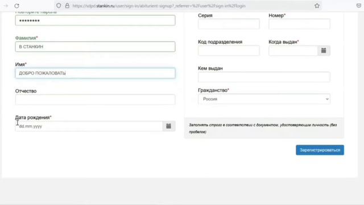
Task: Click the Отчество label
Action: 26,91
